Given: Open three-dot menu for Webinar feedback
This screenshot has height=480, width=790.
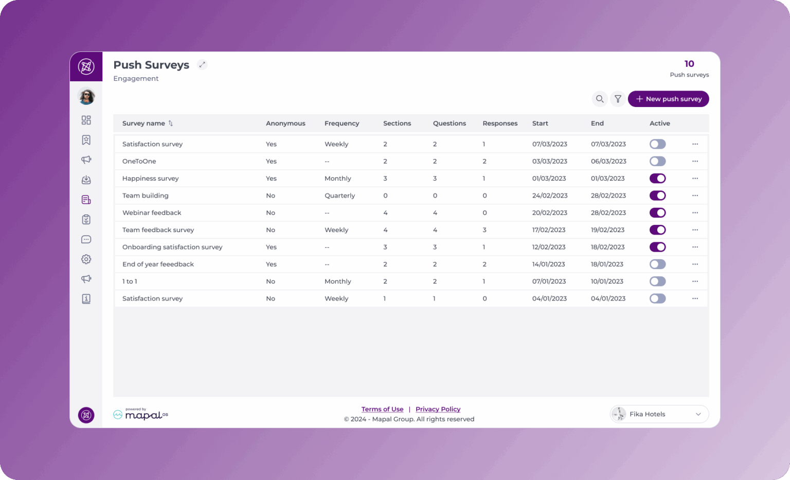Looking at the screenshot, I should 695,212.
